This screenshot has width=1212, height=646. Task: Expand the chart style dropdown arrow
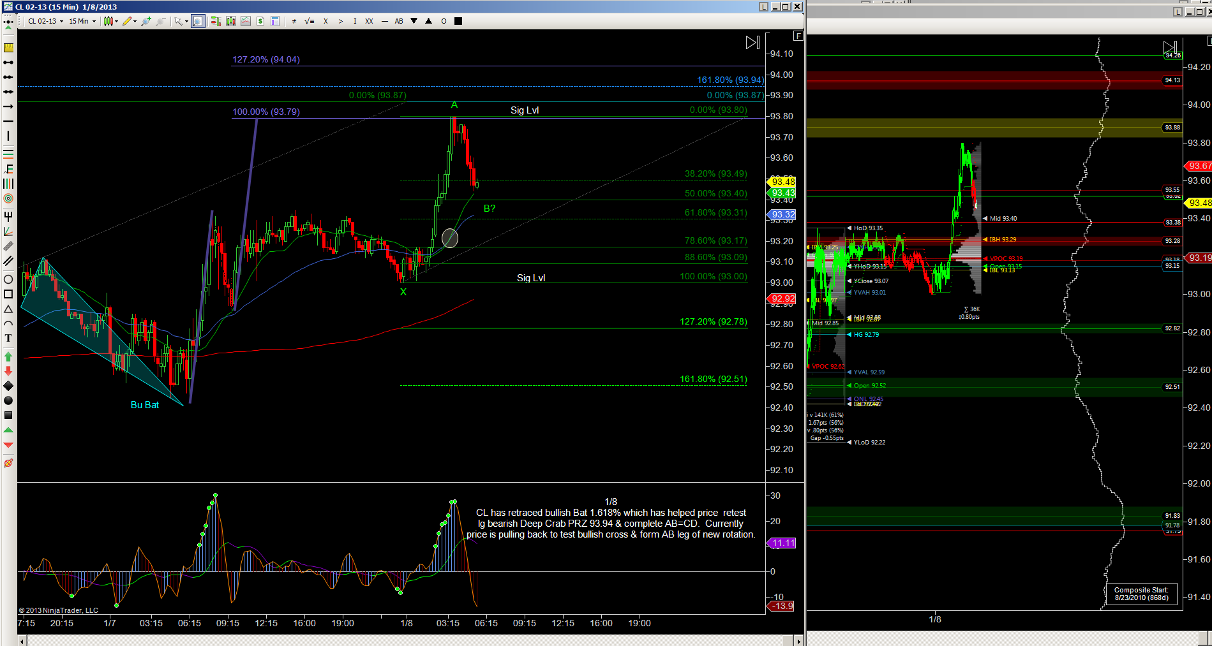117,21
